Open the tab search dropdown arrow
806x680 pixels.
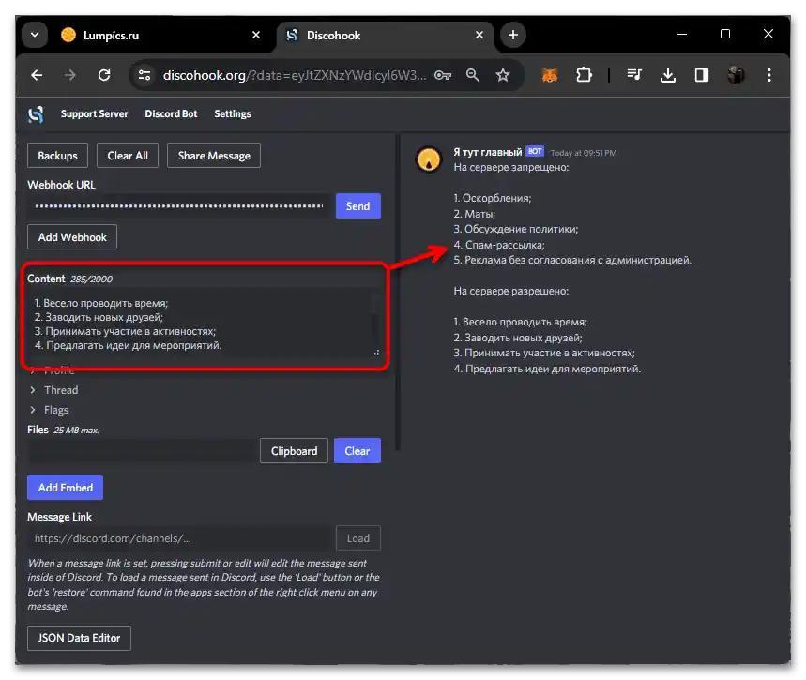pyautogui.click(x=35, y=35)
